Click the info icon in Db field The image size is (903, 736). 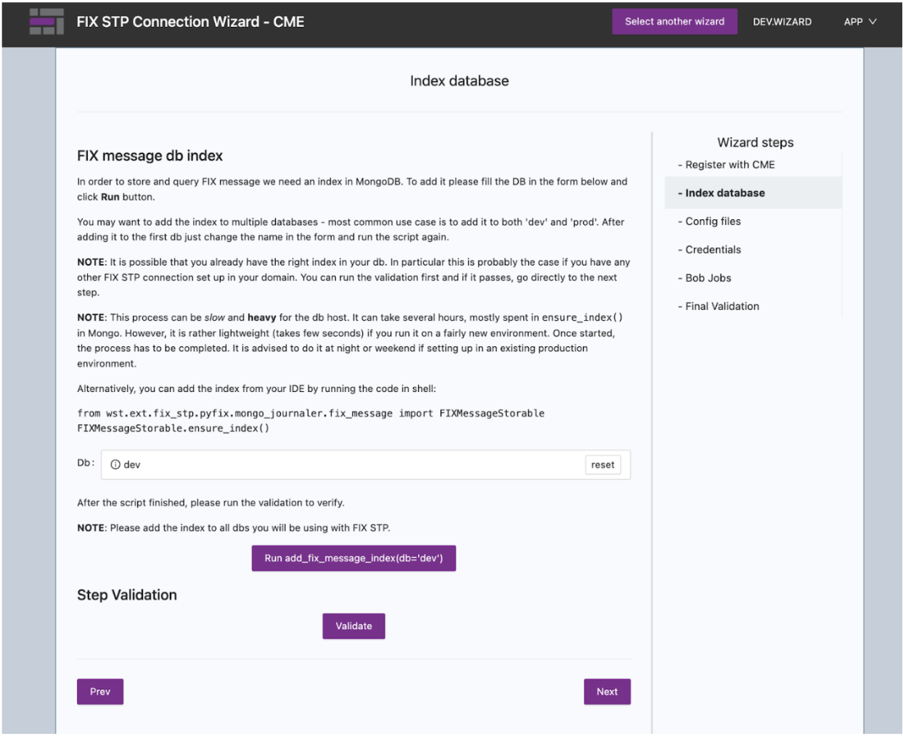115,465
